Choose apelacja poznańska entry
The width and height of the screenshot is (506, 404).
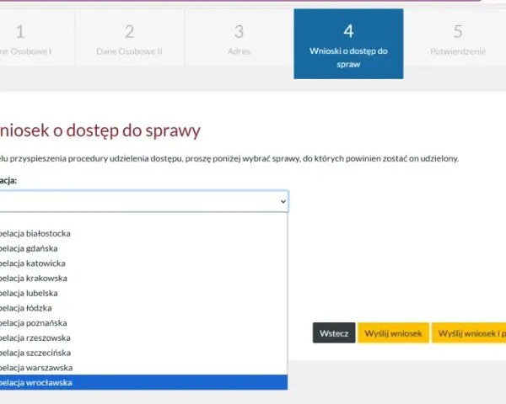(x=143, y=323)
